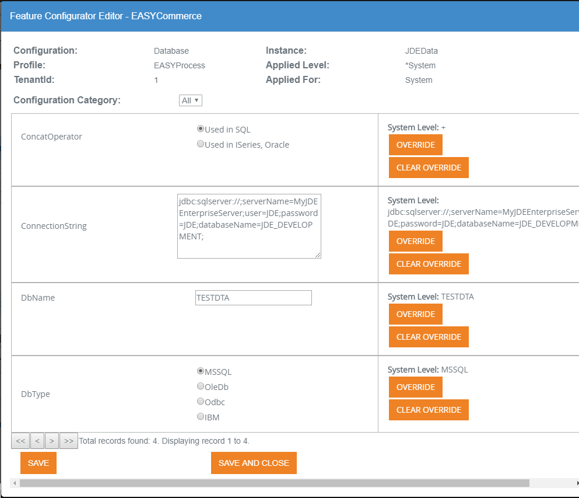The width and height of the screenshot is (579, 498).
Task: Focus the DbName input field
Action: [253, 298]
